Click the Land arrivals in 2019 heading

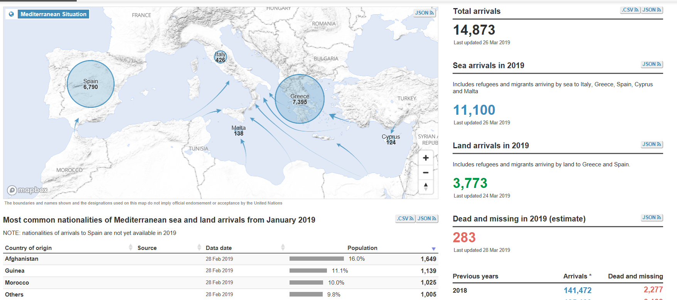tap(491, 146)
